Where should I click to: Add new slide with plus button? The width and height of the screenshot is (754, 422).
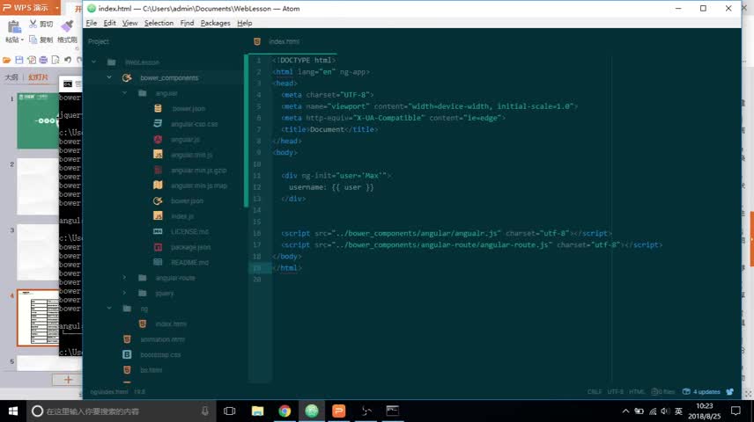point(68,379)
